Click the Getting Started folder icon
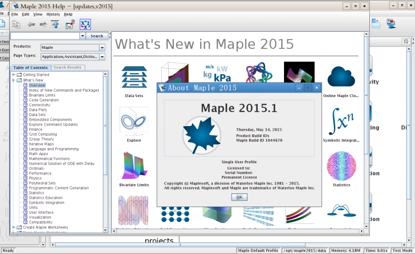415x254 pixels. [x=19, y=75]
